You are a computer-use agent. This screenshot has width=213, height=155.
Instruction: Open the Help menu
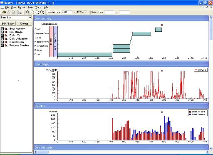[46, 8]
